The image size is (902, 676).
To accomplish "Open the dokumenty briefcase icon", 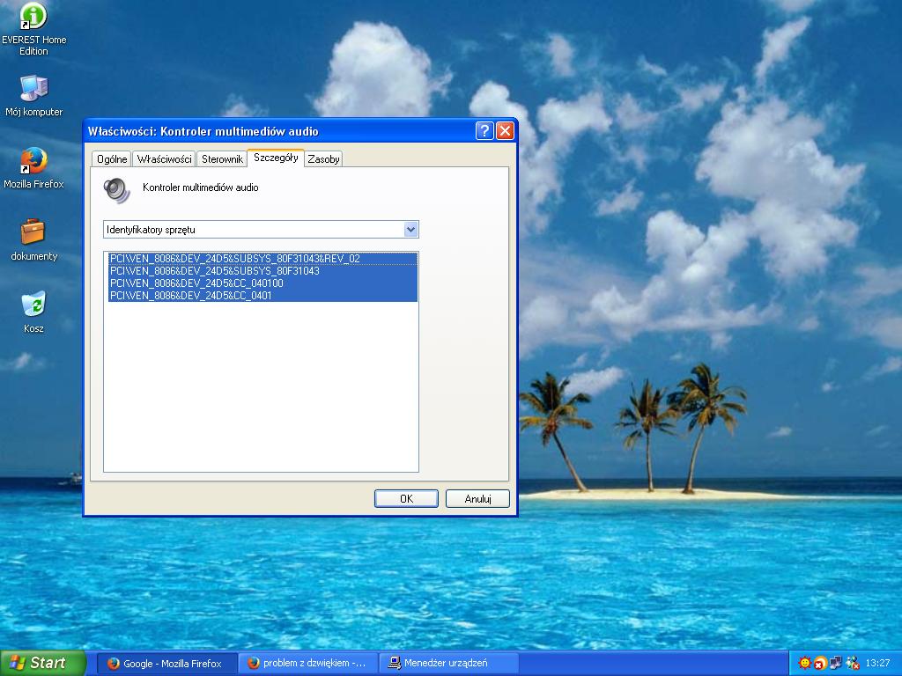I will 33,232.
